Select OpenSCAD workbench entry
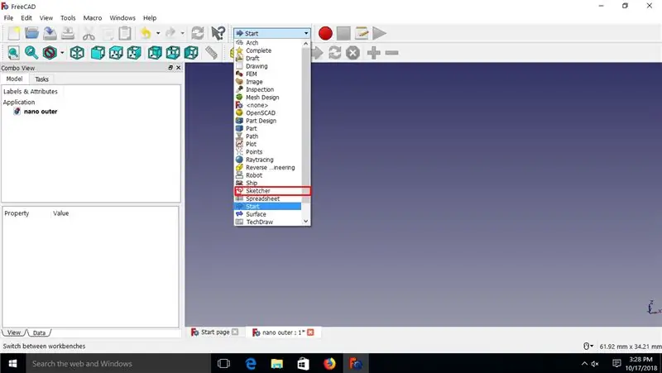This screenshot has height=373, width=662. tap(267, 112)
